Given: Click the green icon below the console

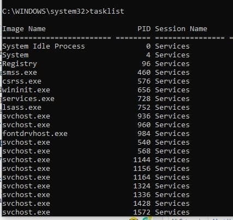Looking at the screenshot, I should coord(147,218).
